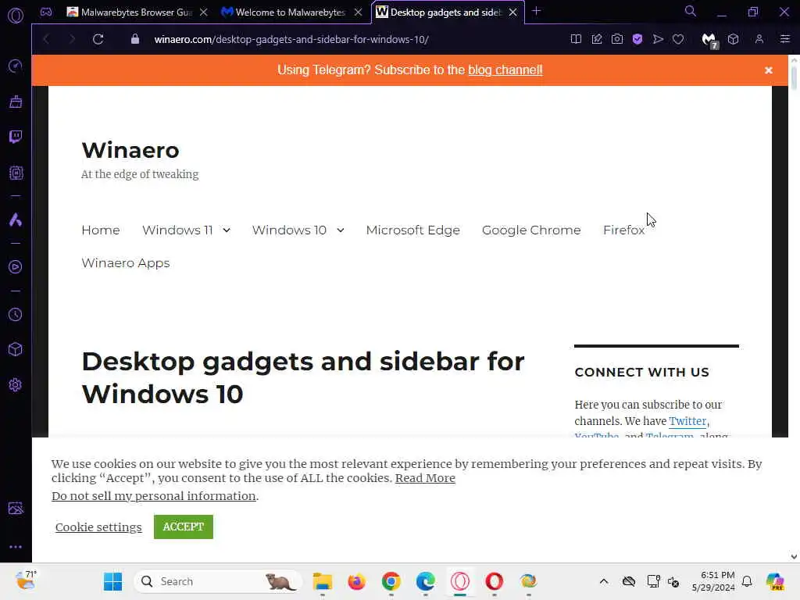The image size is (800, 600).
Task: Open the chip-shaped icon in the sidebar
Action: coord(16,173)
